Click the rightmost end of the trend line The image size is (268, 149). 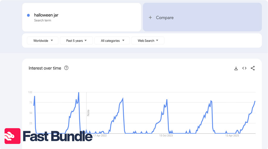coord(255,102)
